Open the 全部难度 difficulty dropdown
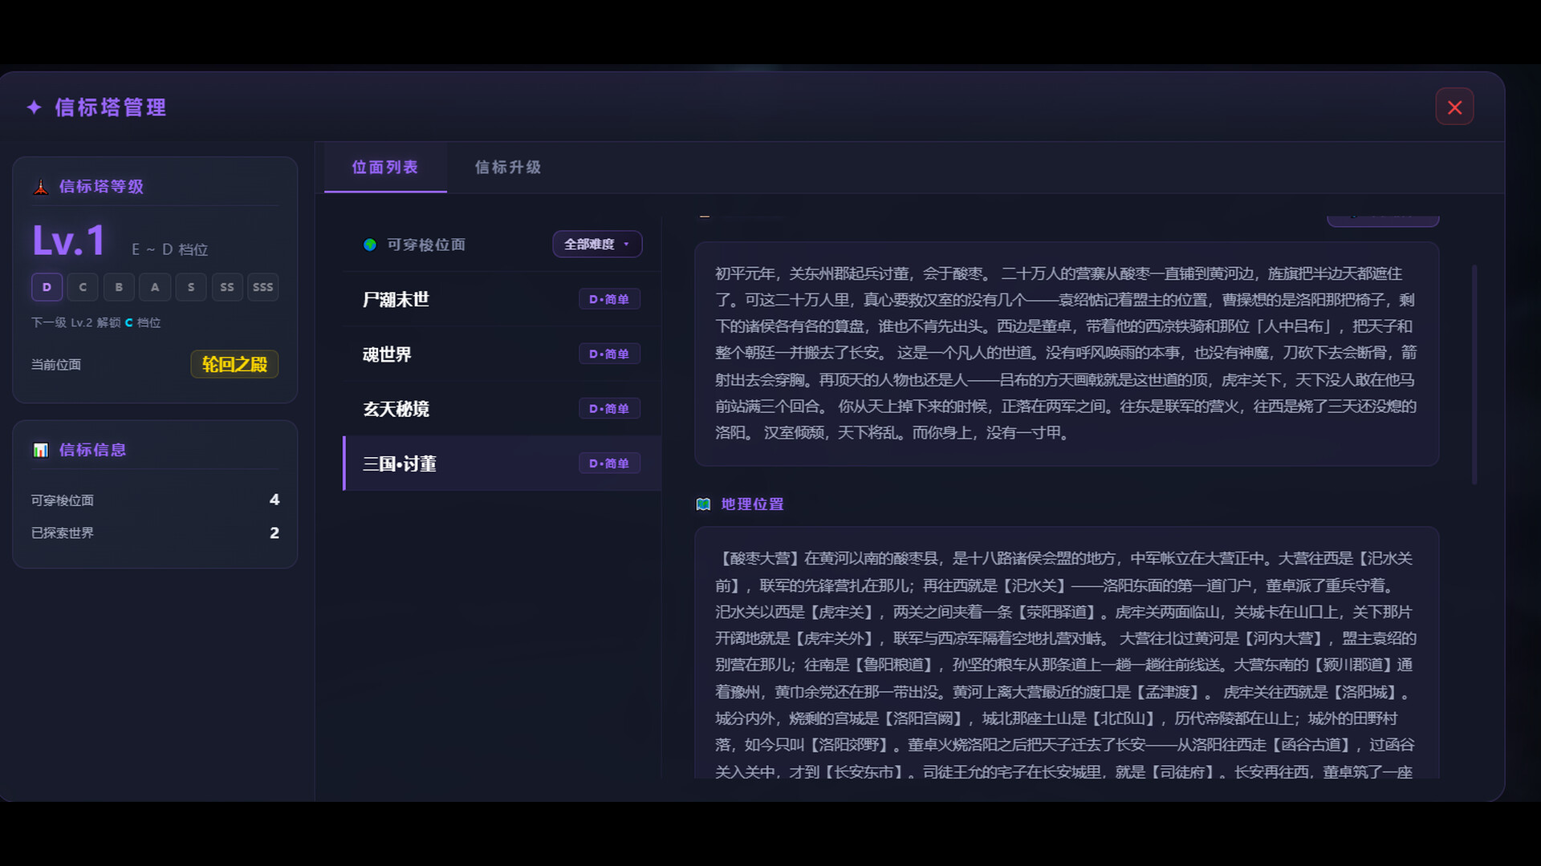This screenshot has height=866, width=1541. tap(597, 245)
